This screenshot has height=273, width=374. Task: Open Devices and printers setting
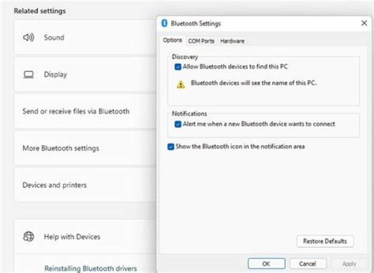tap(55, 185)
